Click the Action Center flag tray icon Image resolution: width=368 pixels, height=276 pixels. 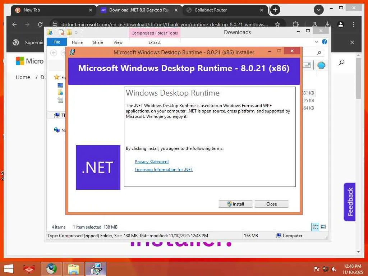coord(317,269)
